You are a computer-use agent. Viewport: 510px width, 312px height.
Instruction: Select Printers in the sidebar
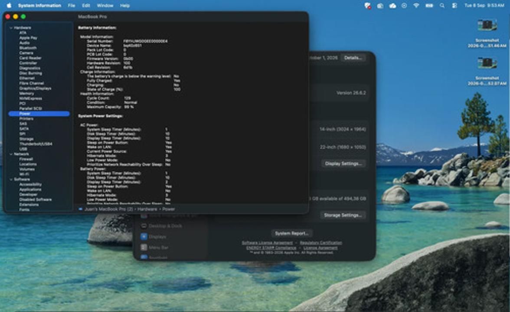tap(26, 119)
